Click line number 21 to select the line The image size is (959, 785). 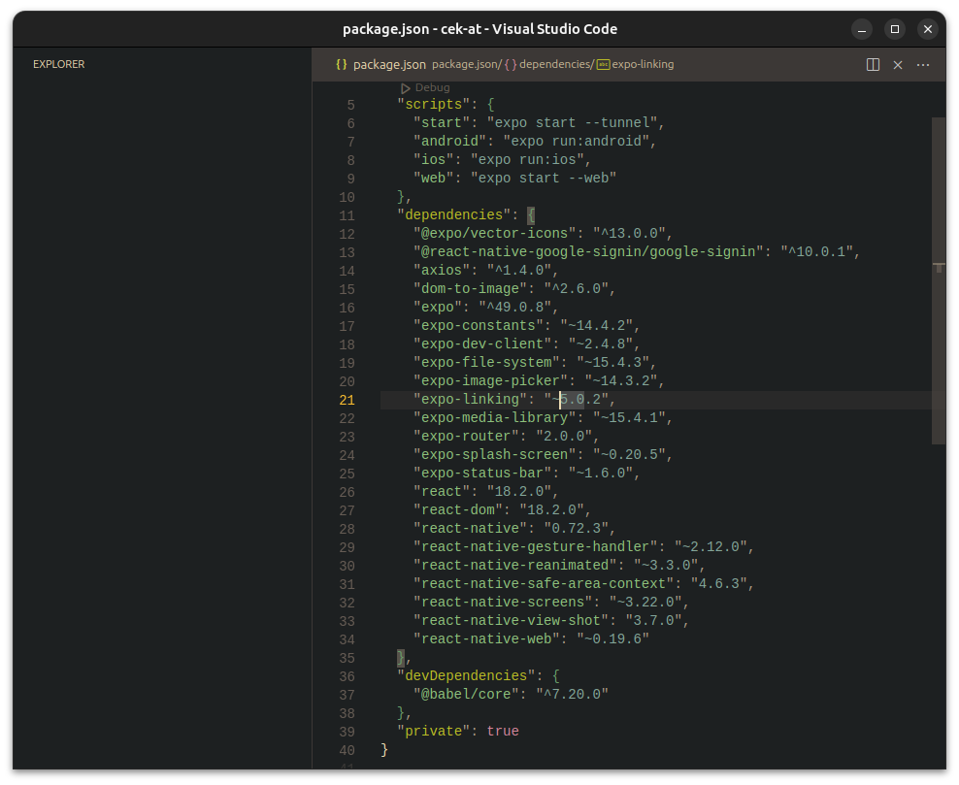347,399
